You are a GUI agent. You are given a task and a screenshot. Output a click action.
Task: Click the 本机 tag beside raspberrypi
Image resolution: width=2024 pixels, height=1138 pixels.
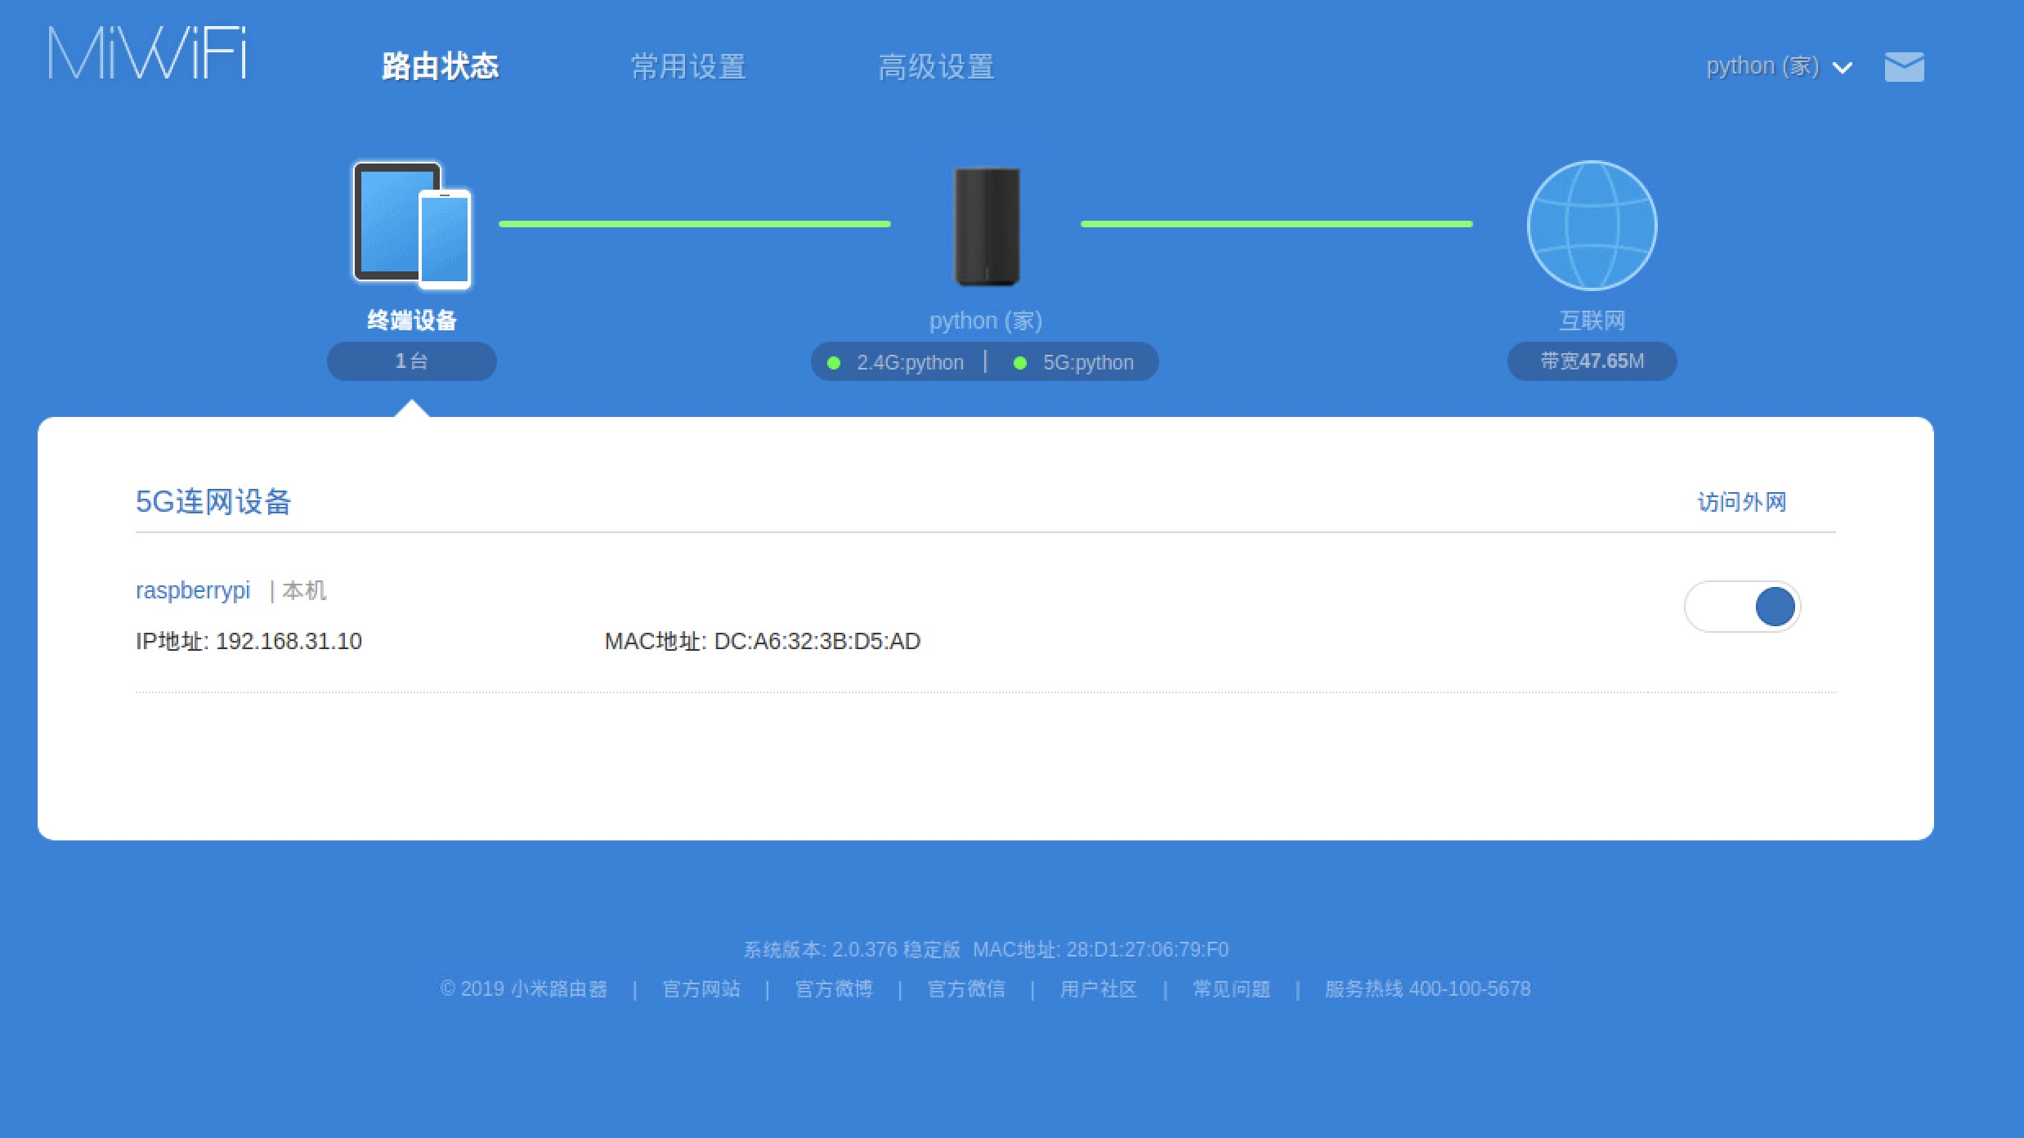pos(304,590)
